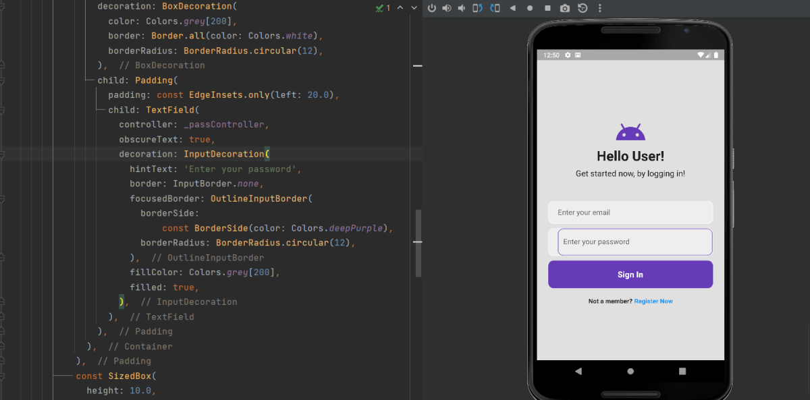
Task: Collapse the 'decoration: InputDecoration(' fold marker
Action: coord(3,154)
